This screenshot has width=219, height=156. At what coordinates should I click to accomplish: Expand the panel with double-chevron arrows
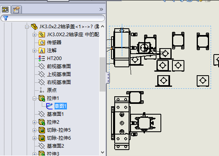(x=101, y=10)
